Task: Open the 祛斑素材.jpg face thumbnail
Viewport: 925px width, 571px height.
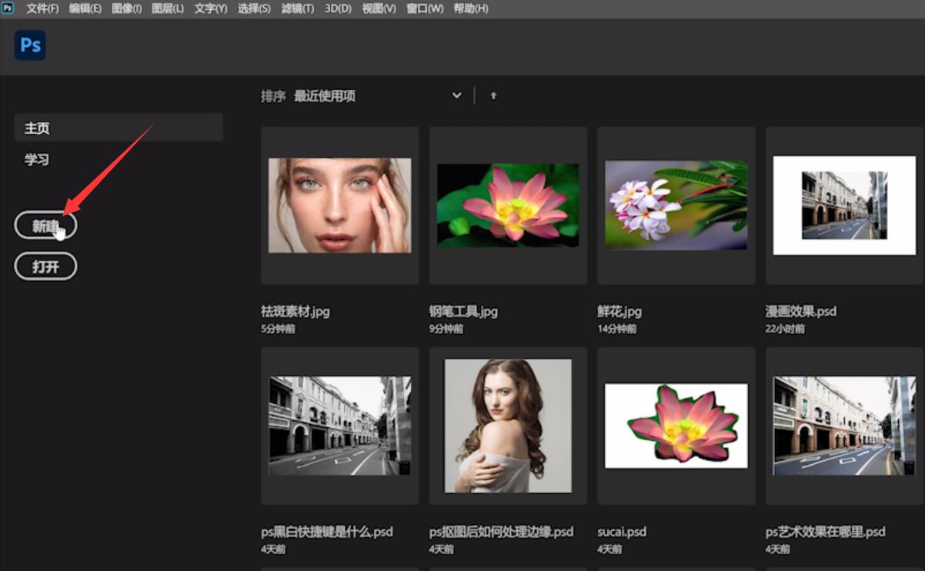Action: 340,205
